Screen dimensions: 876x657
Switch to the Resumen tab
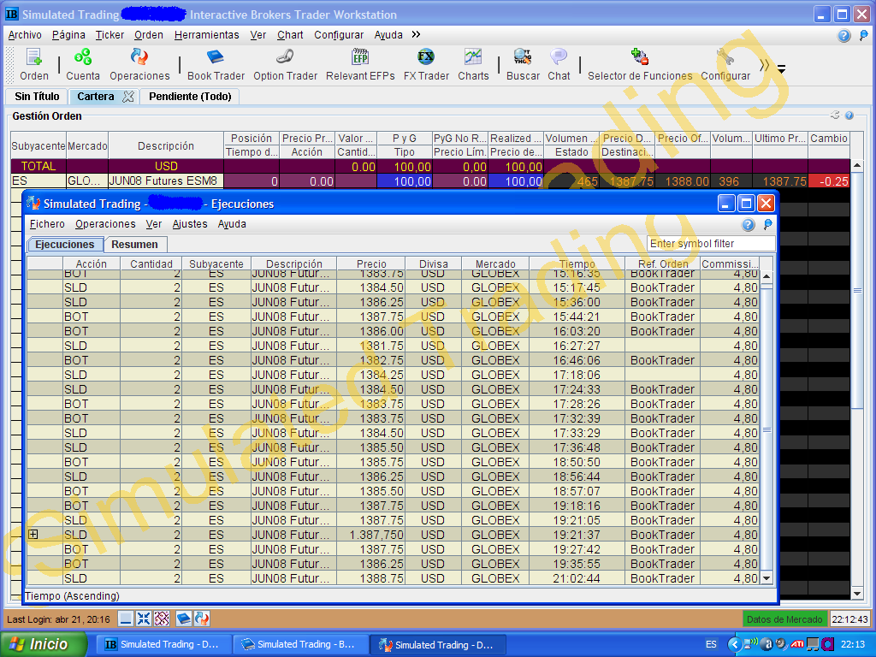(x=134, y=245)
